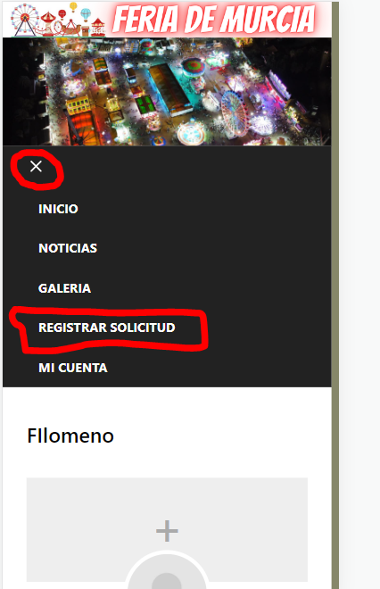Click the gray cover image placeholder
The image size is (380, 589).
tap(167, 529)
